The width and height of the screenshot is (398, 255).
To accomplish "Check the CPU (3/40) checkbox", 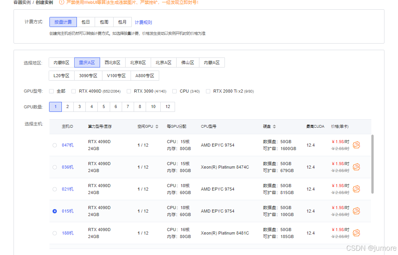I will point(174,91).
